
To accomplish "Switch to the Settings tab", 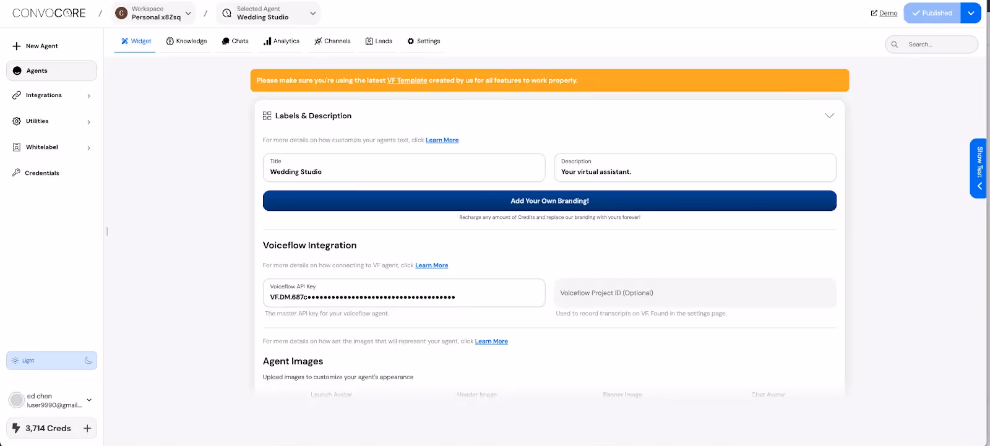I will [424, 41].
